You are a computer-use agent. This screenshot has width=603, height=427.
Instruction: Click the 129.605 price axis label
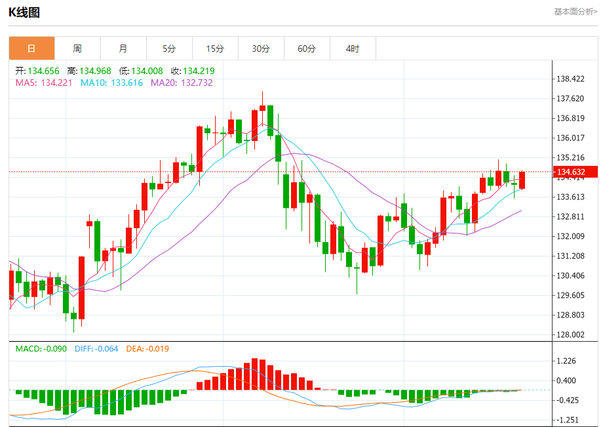(x=571, y=295)
